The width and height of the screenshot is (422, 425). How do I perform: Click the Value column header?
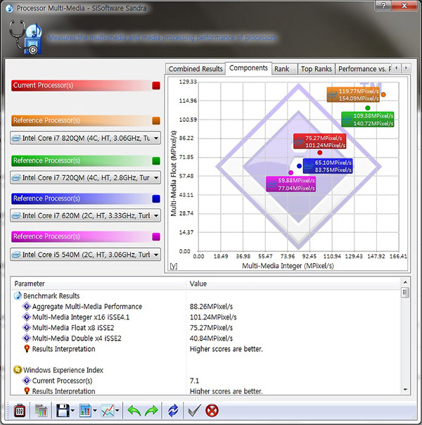pos(293,284)
